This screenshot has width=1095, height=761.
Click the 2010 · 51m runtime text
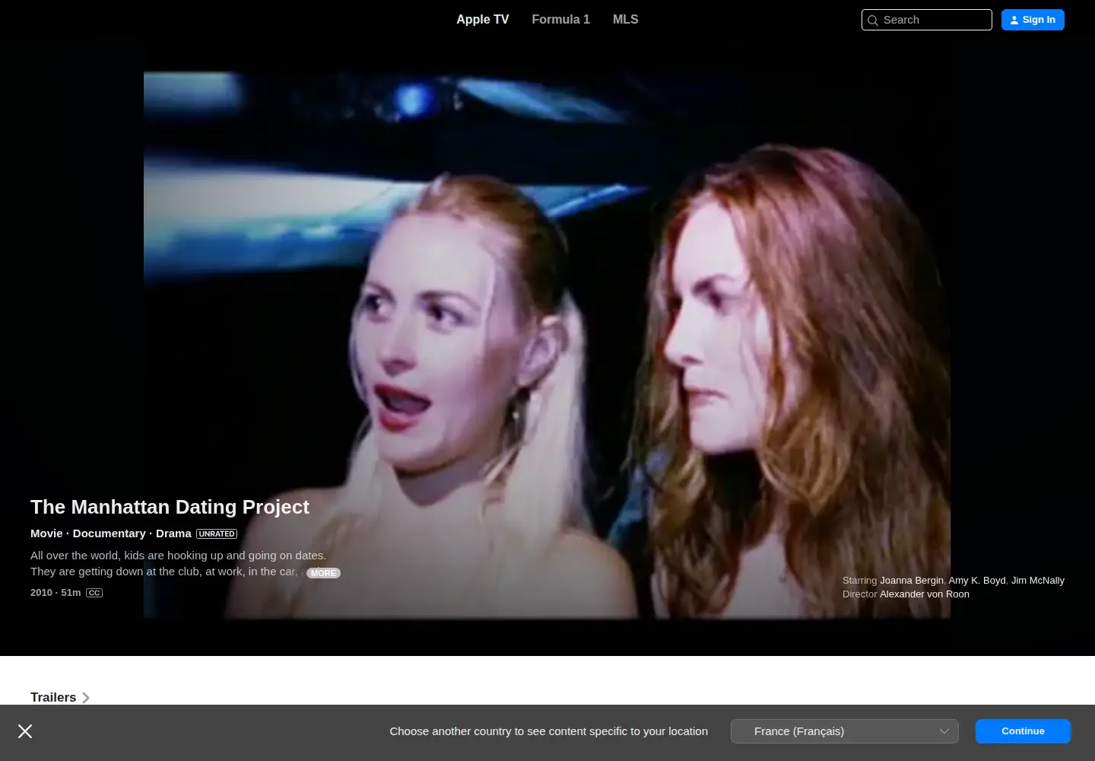tap(56, 593)
